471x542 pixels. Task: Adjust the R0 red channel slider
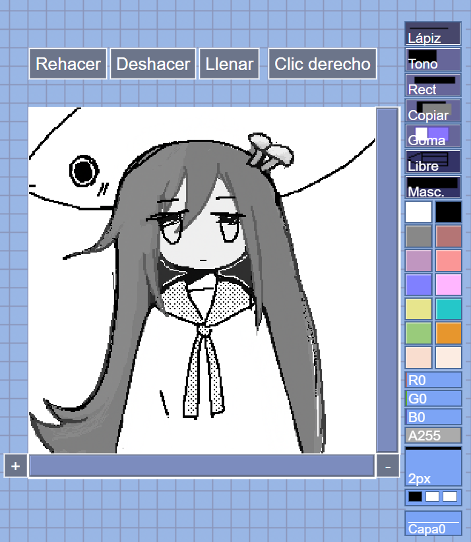tap(433, 380)
